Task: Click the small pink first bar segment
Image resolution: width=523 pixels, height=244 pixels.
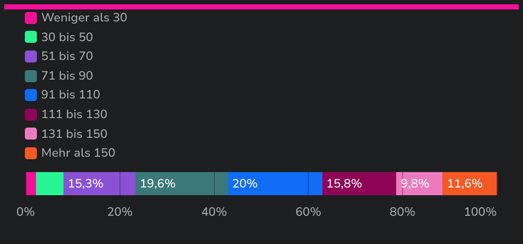Action: point(31,184)
